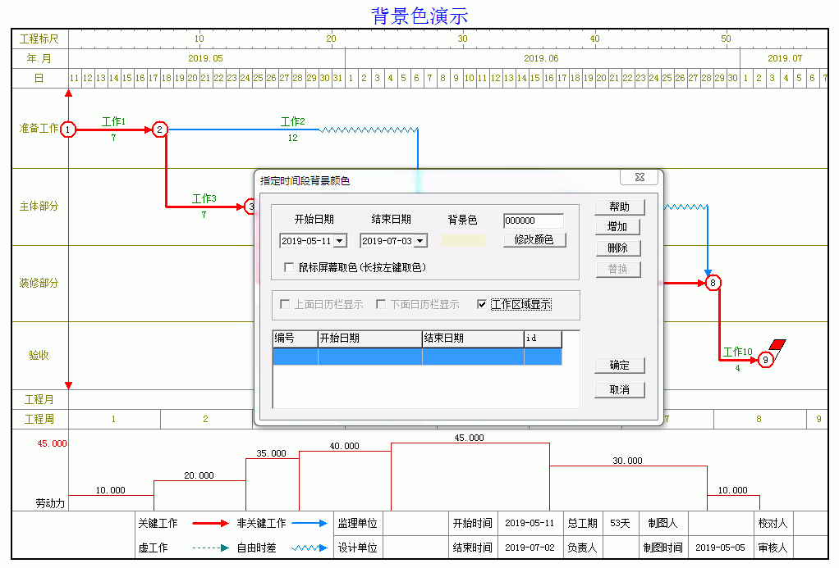This screenshot has width=839, height=568.
Task: Click the 帮助 button
Action: click(x=620, y=207)
